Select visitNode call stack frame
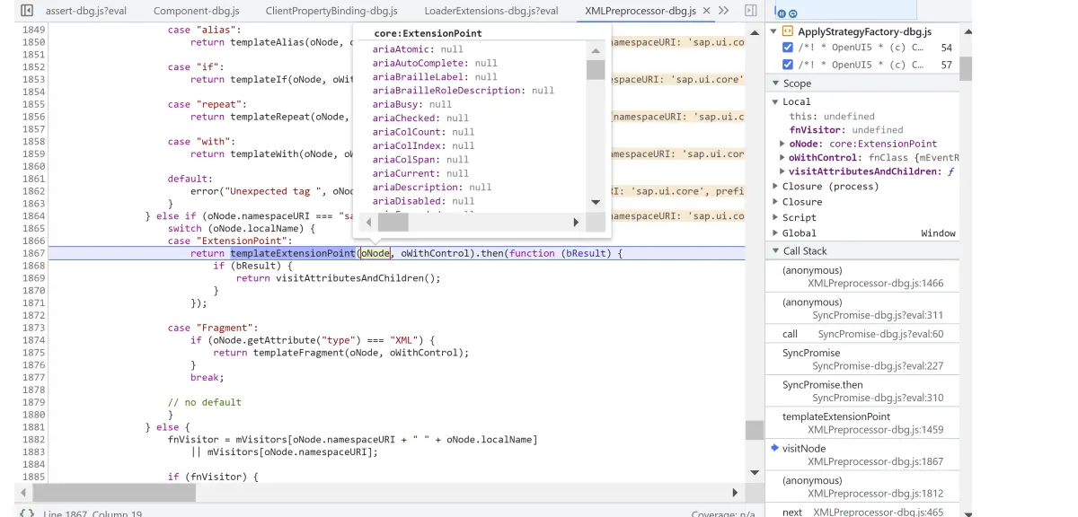The height and width of the screenshot is (517, 1078). coord(862,454)
